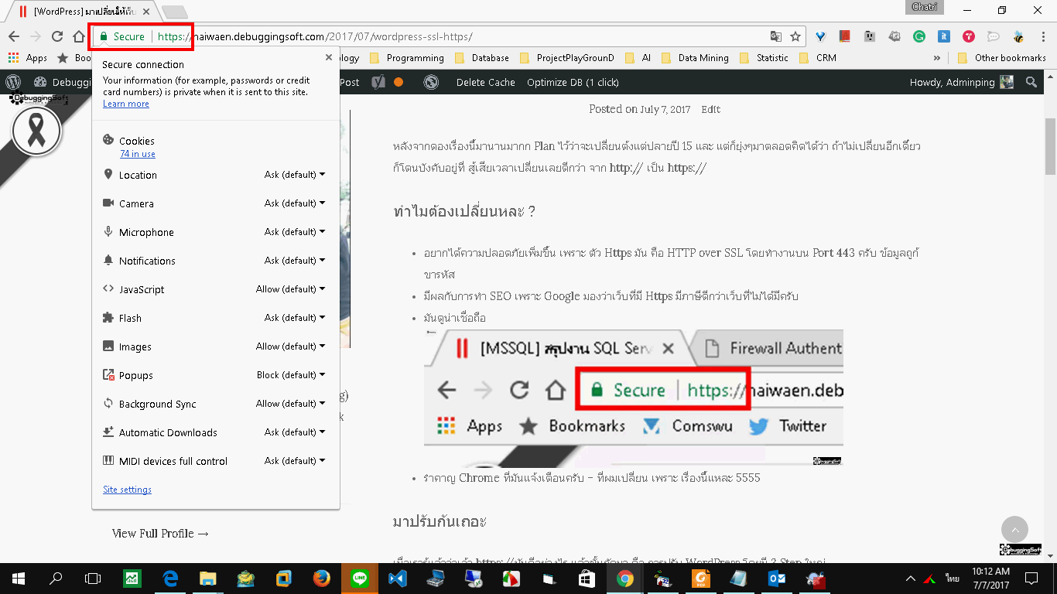
Task: Open Firefox from the taskbar
Action: point(321,579)
